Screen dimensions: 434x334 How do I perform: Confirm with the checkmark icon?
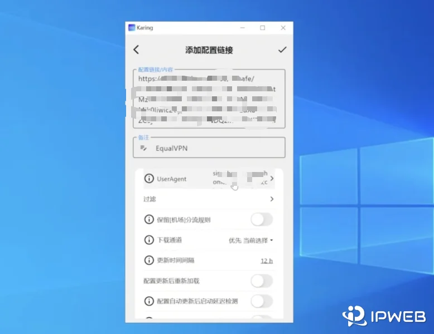[282, 50]
